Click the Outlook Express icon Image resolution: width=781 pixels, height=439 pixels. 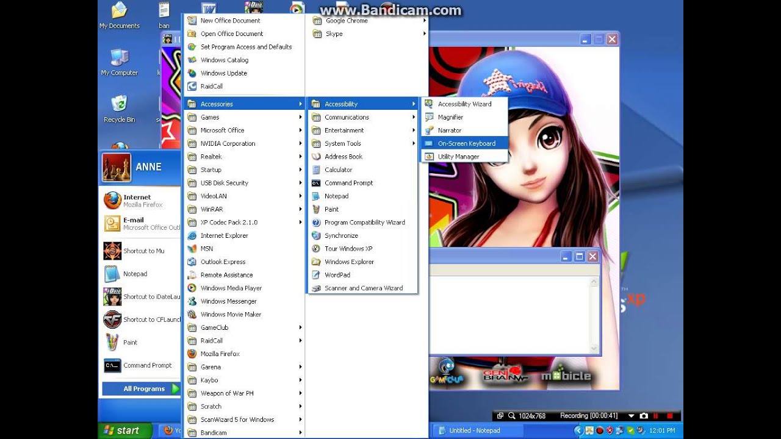pyautogui.click(x=192, y=262)
